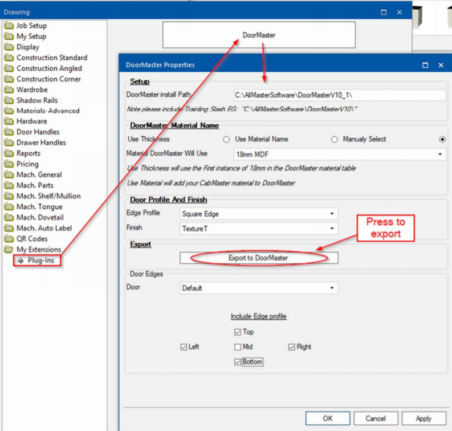Click the Mach. Auto Label folder icon

pyautogui.click(x=9, y=228)
